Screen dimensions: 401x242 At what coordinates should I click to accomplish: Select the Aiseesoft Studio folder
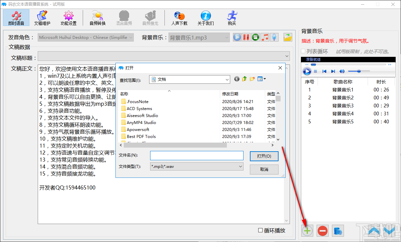[139, 115]
